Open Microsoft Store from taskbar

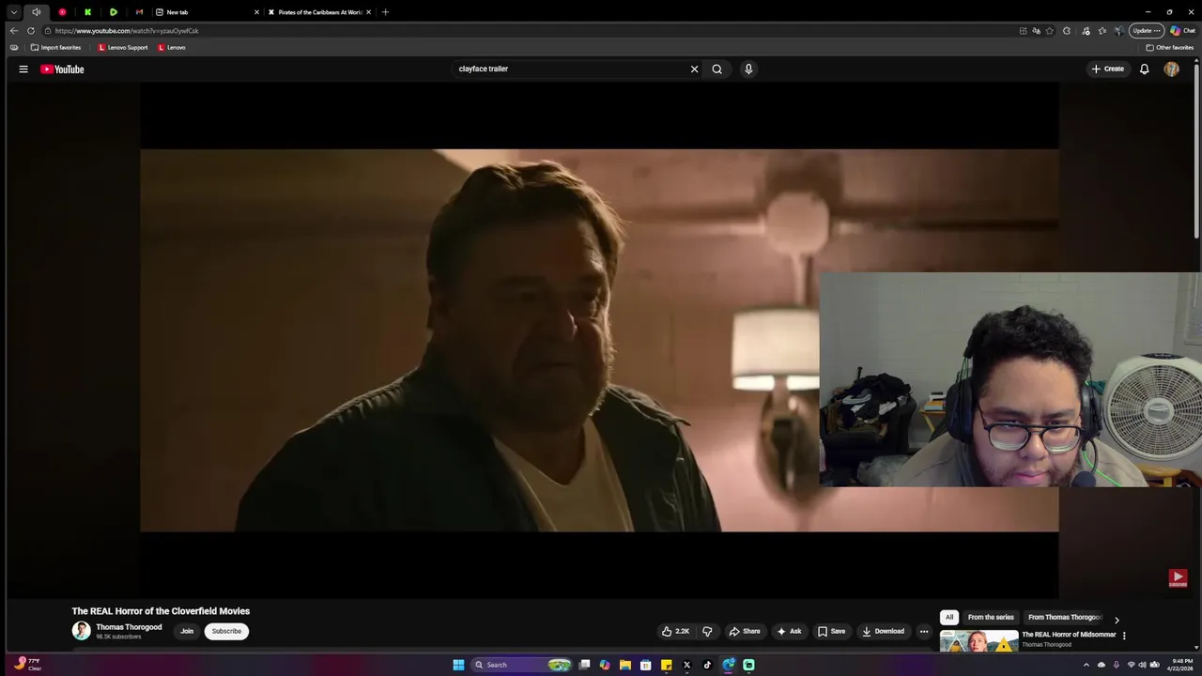tap(645, 665)
